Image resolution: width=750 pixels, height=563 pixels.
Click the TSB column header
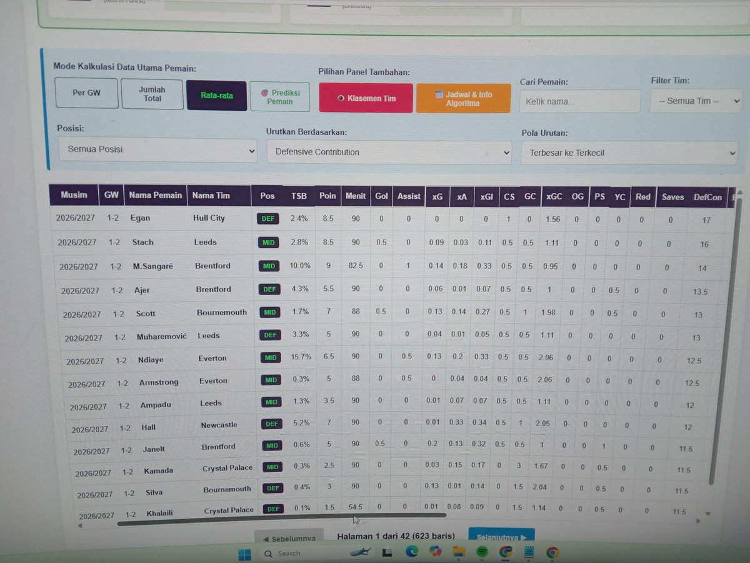[x=299, y=196]
